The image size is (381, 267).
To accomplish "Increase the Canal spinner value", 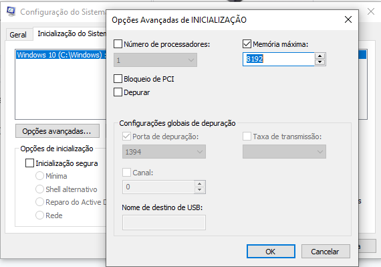I will 199,184.
